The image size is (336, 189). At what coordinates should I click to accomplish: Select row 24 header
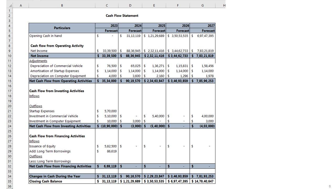(x=9, y=126)
